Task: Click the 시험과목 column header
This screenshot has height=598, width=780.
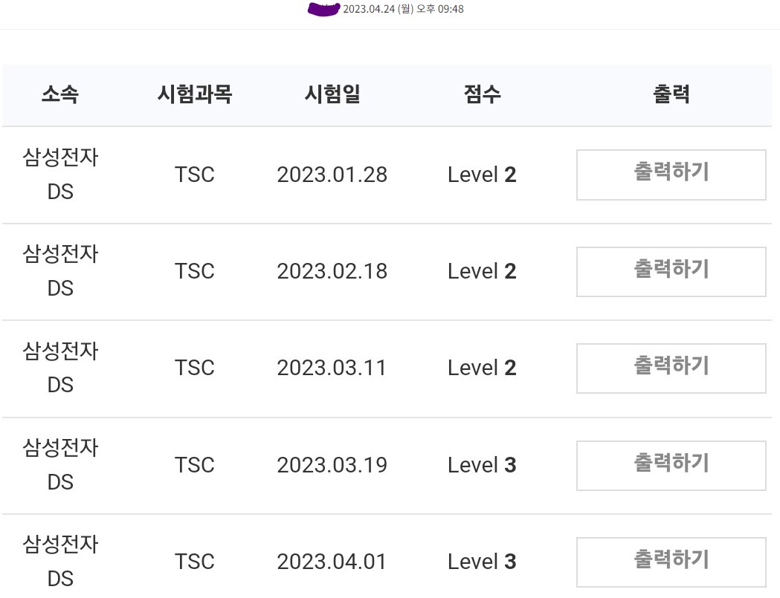Action: pos(195,94)
